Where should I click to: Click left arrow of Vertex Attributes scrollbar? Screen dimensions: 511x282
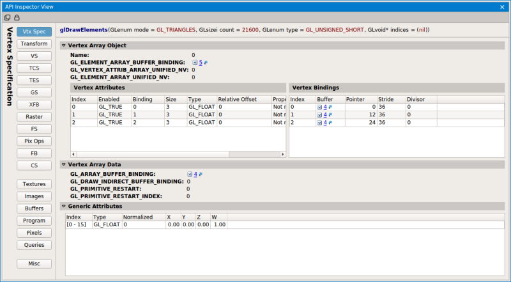click(x=73, y=154)
